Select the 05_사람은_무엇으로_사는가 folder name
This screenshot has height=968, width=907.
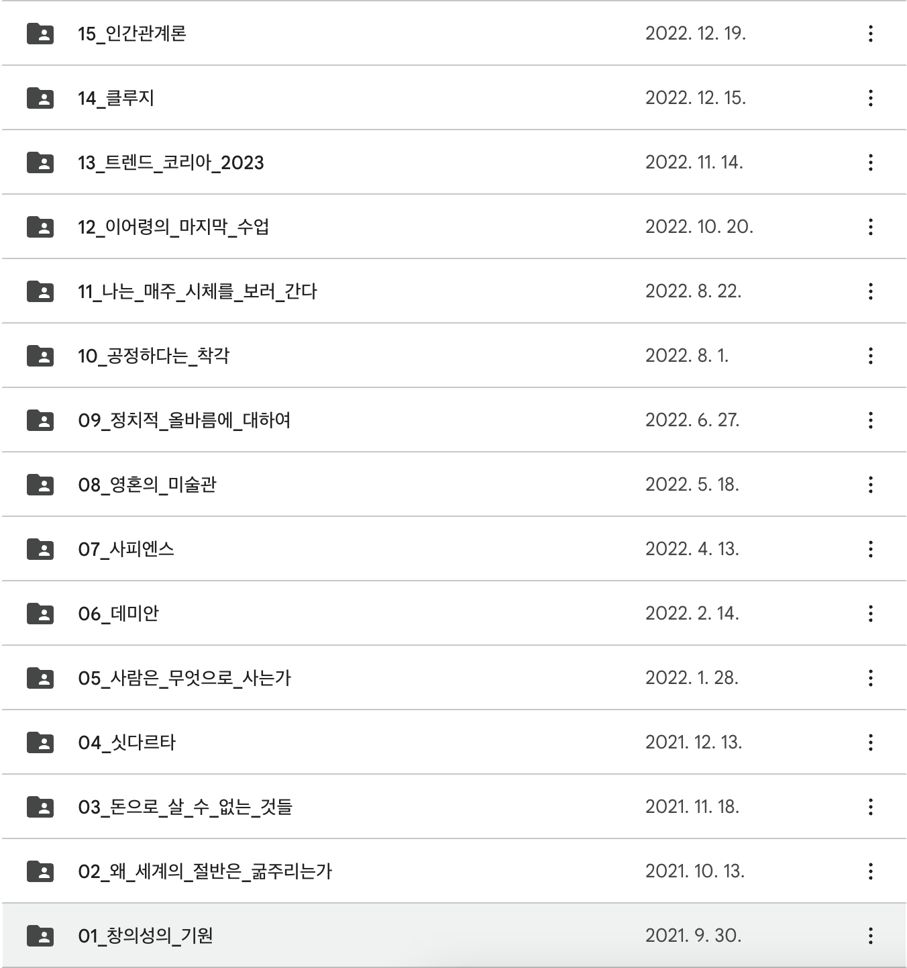[184, 678]
